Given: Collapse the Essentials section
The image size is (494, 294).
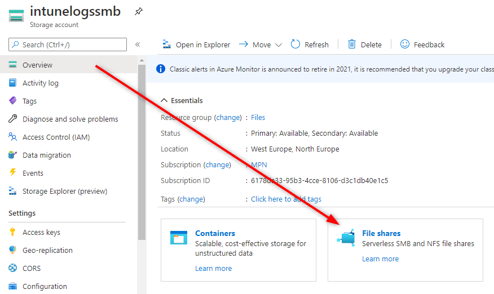Looking at the screenshot, I should coord(182,100).
